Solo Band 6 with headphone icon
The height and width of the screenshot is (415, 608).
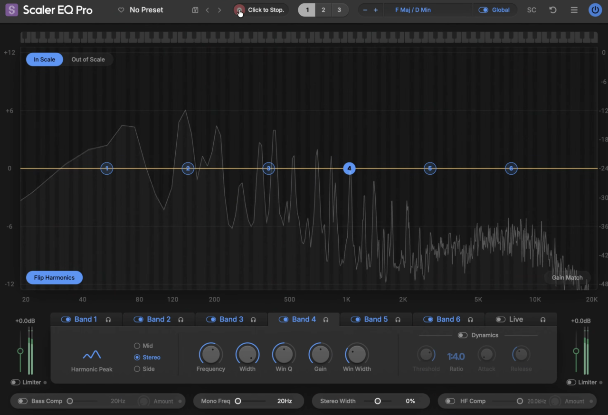click(x=471, y=320)
